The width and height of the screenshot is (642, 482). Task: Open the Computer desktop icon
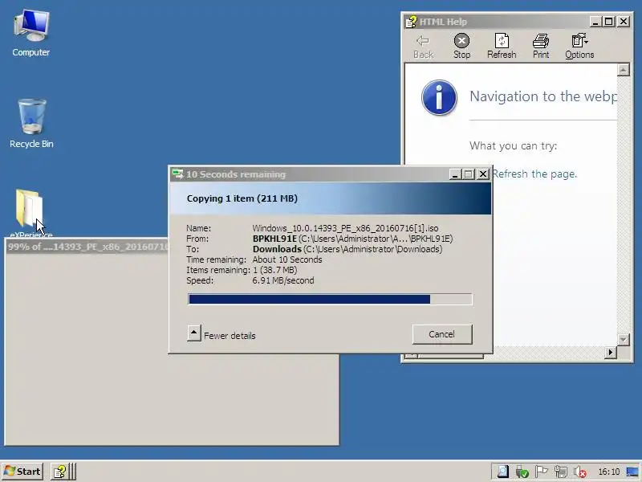pyautogui.click(x=31, y=34)
